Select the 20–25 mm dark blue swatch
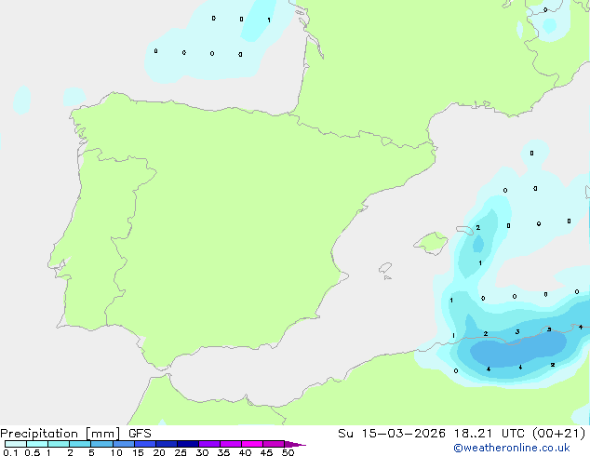This screenshot has width=590, height=456. 167,444
